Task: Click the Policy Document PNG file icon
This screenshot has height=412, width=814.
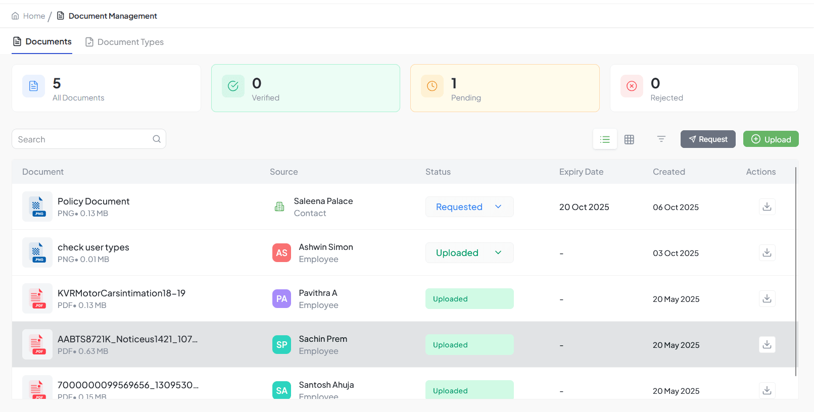Action: coord(37,207)
